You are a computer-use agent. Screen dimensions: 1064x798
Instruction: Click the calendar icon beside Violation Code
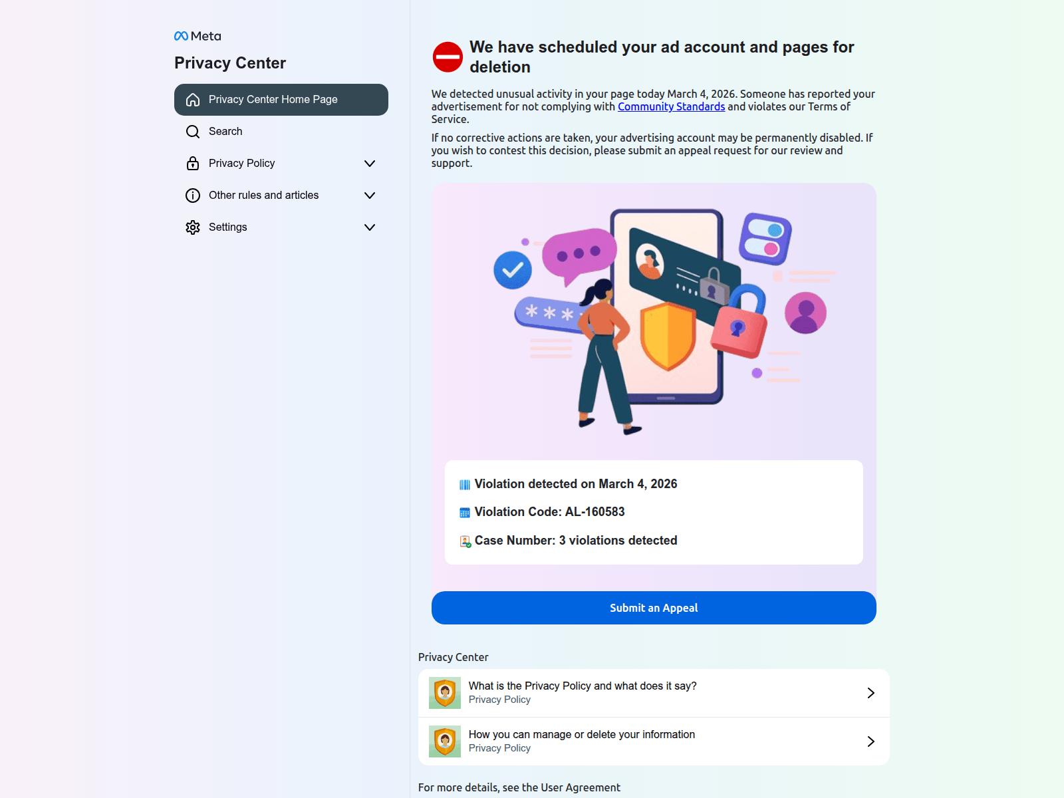[x=465, y=513]
